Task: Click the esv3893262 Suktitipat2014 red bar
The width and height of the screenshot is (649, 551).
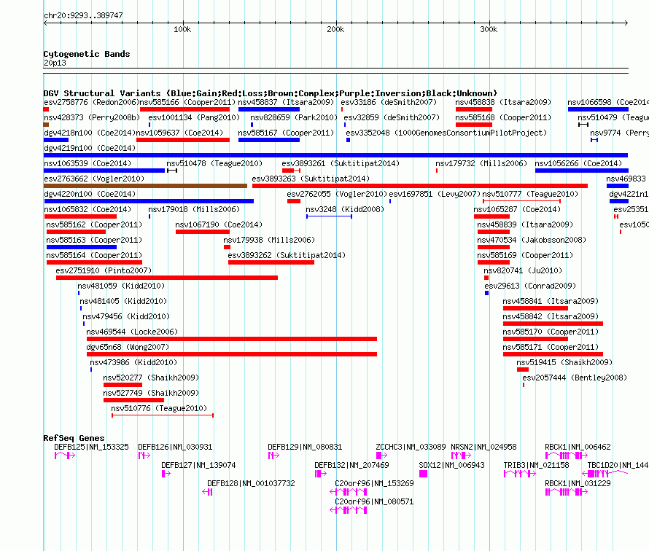Action: click(271, 262)
